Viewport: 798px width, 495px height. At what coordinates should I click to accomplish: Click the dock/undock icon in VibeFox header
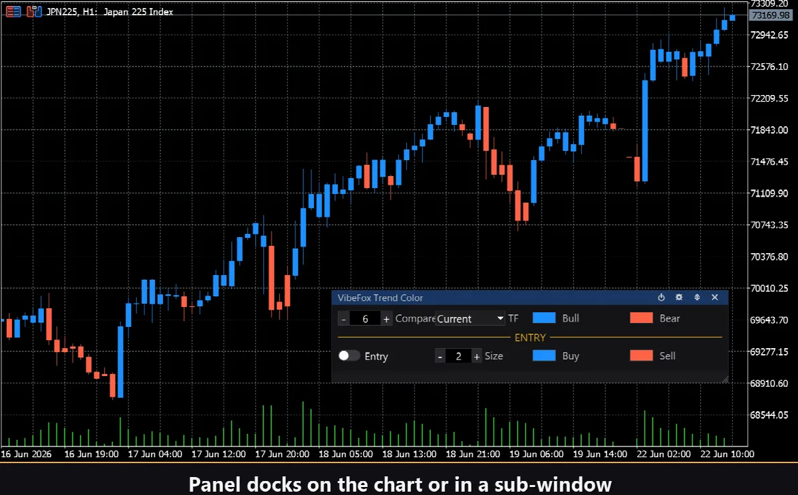click(x=697, y=298)
